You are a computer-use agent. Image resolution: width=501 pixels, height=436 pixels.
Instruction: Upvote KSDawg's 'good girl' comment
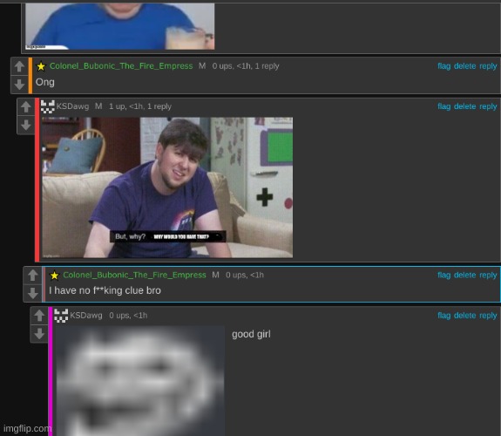click(39, 316)
